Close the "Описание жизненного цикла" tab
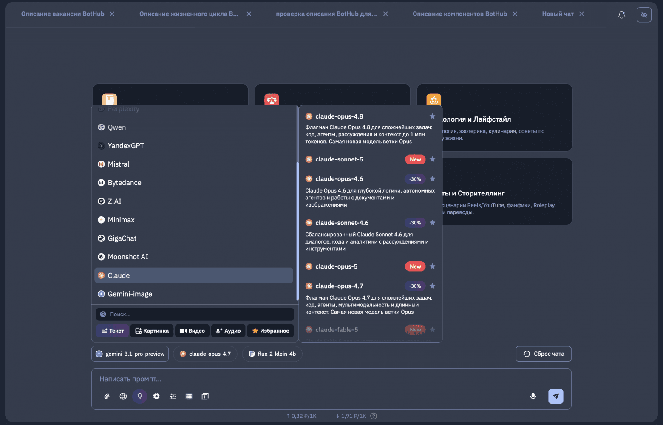 click(x=249, y=14)
